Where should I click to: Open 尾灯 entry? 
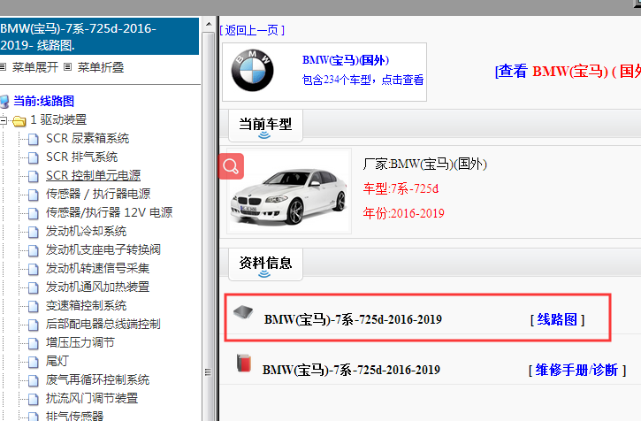pyautogui.click(x=57, y=361)
